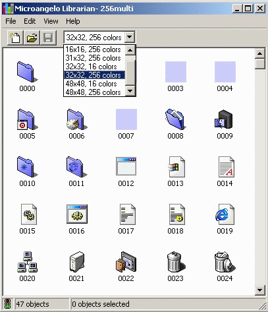Open the View menu
Screen dimensions: 268x312
click(x=51, y=21)
